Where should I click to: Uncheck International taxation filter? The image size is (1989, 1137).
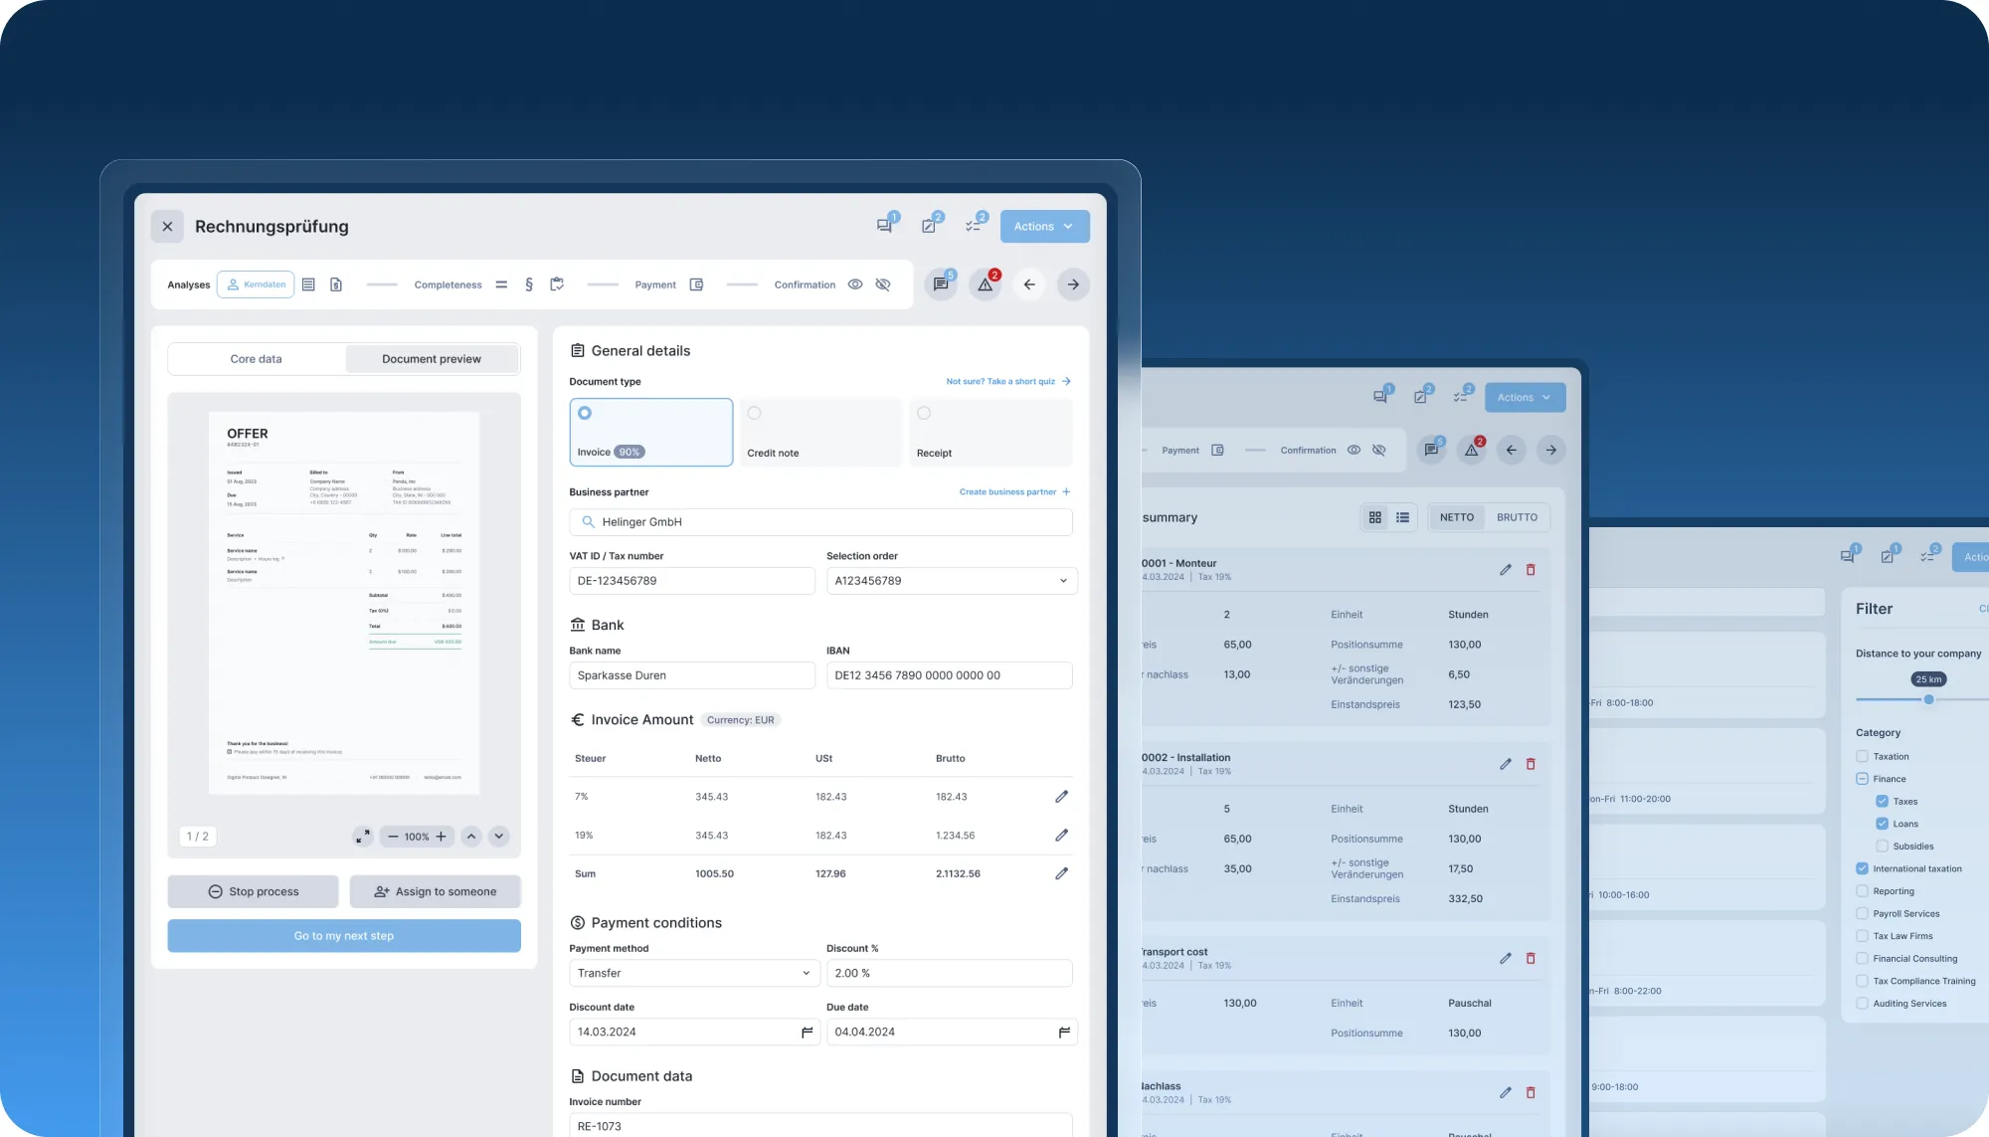point(1862,868)
